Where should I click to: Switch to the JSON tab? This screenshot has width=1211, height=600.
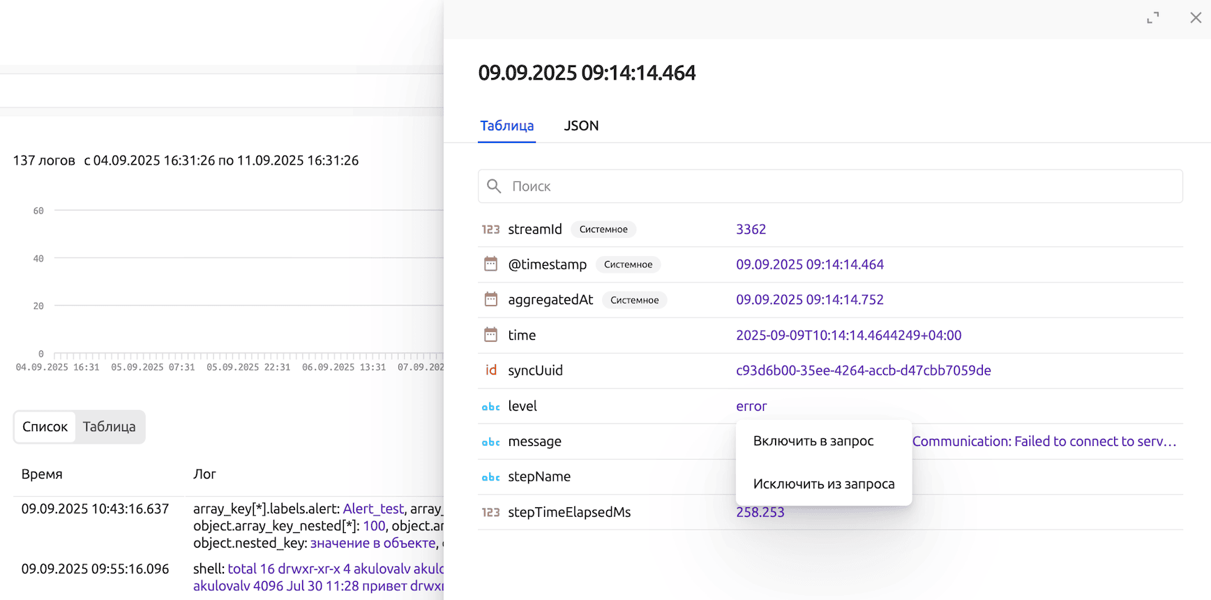click(x=581, y=126)
